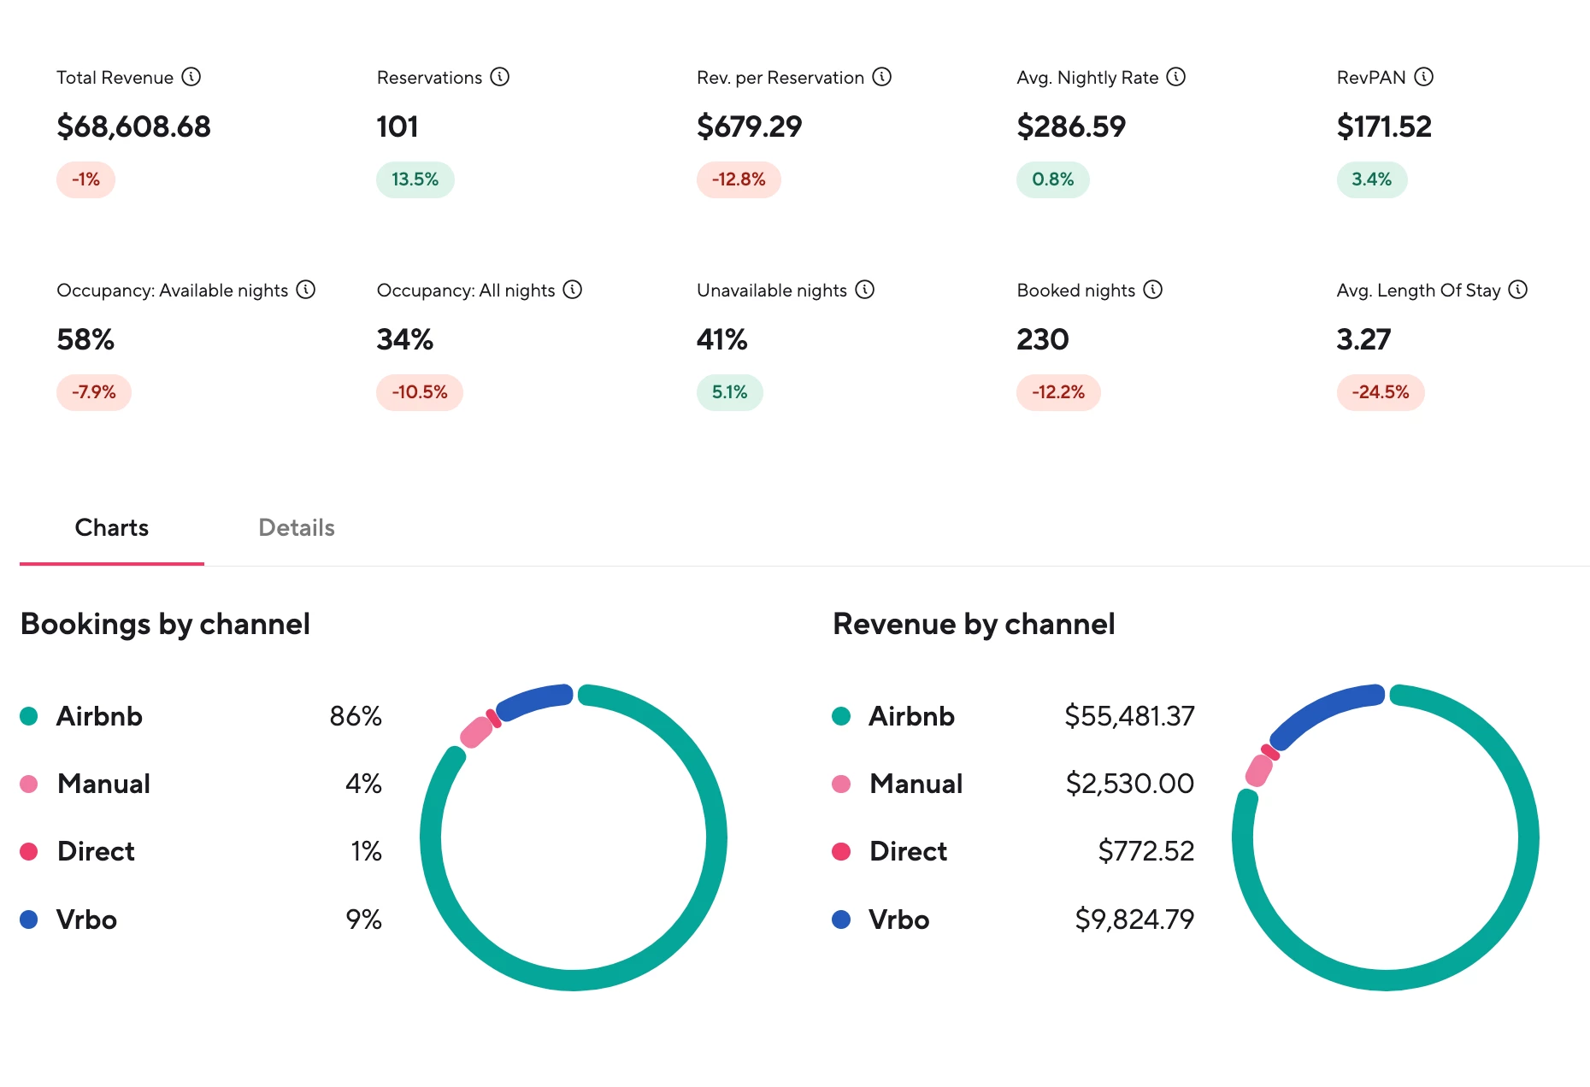Click info icon next to Rev. per Reservation
This screenshot has height=1087, width=1590.
coord(882,77)
